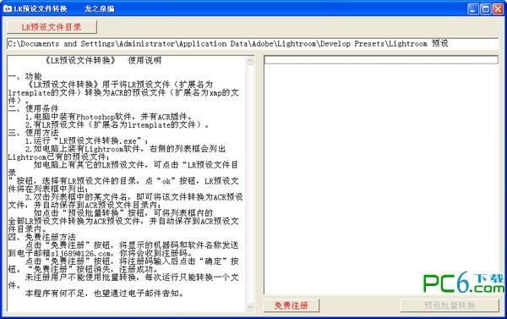Click the section heading 二、使用条件
The image size is (507, 319).
(x=33, y=108)
